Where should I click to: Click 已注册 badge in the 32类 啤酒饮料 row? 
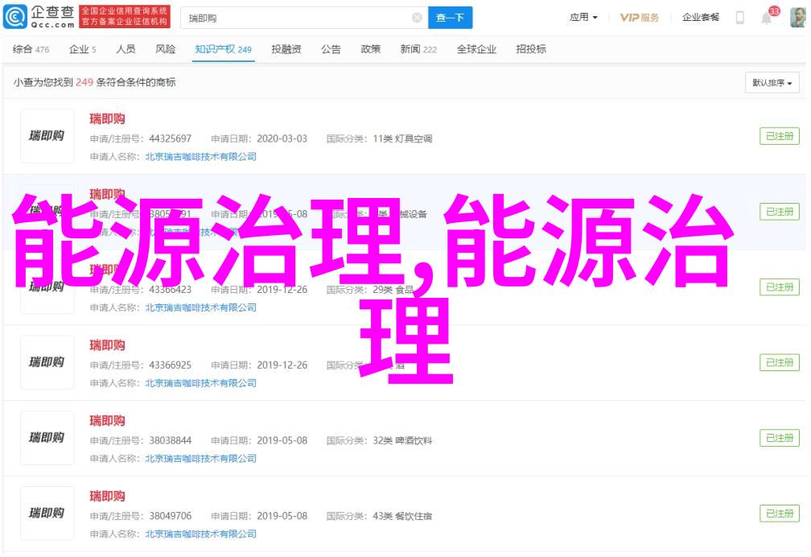pos(780,438)
